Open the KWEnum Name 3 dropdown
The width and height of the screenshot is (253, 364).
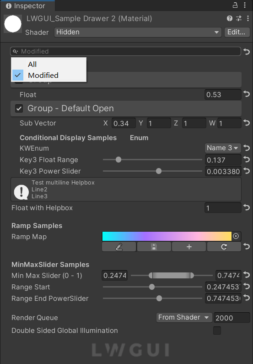tap(223, 148)
